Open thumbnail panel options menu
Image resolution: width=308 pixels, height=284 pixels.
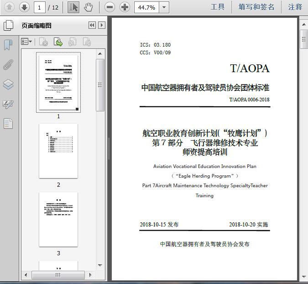(26, 42)
